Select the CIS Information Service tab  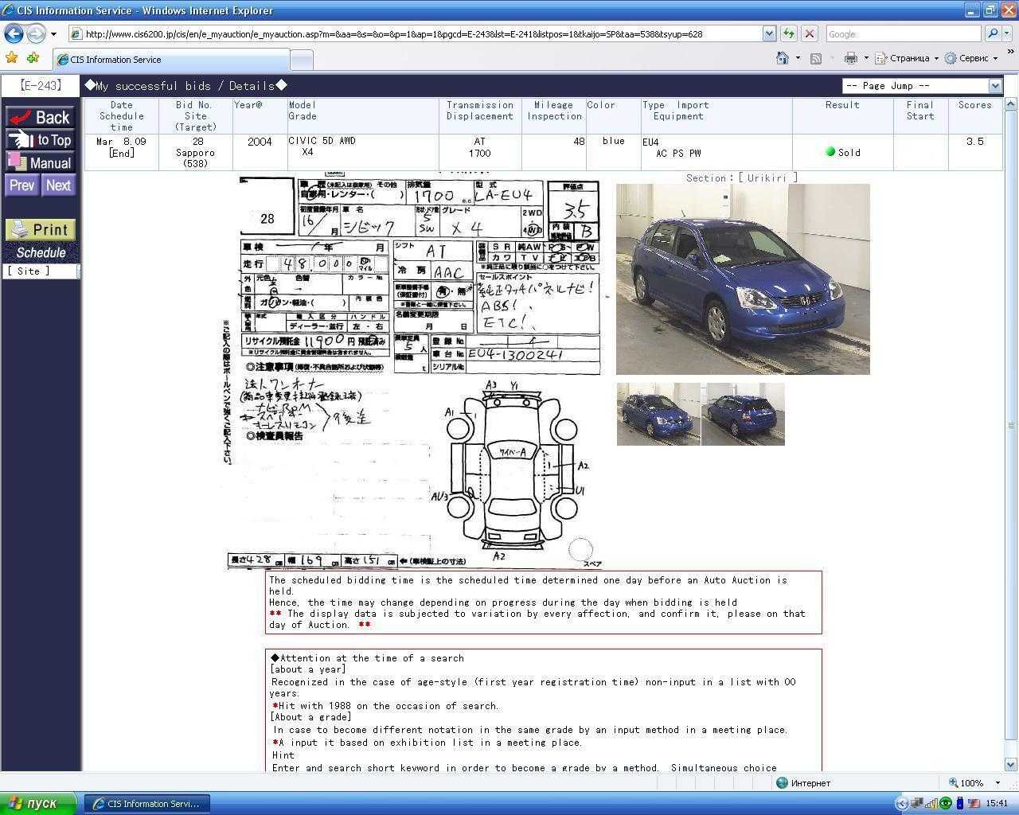tap(171, 60)
